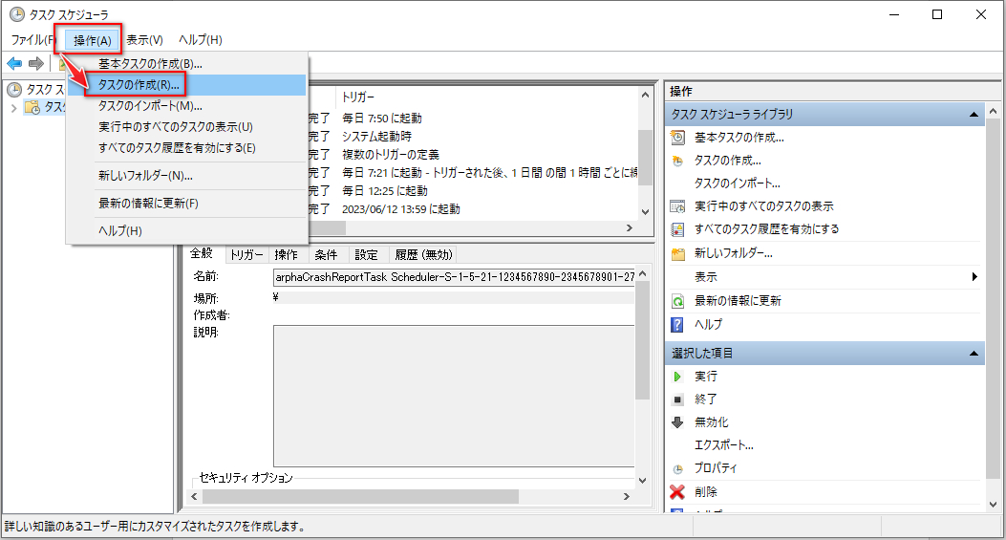The image size is (1006, 540).
Task: Choose 実行中のすべてのタスクの表示(U) menu entry
Action: [186, 127]
